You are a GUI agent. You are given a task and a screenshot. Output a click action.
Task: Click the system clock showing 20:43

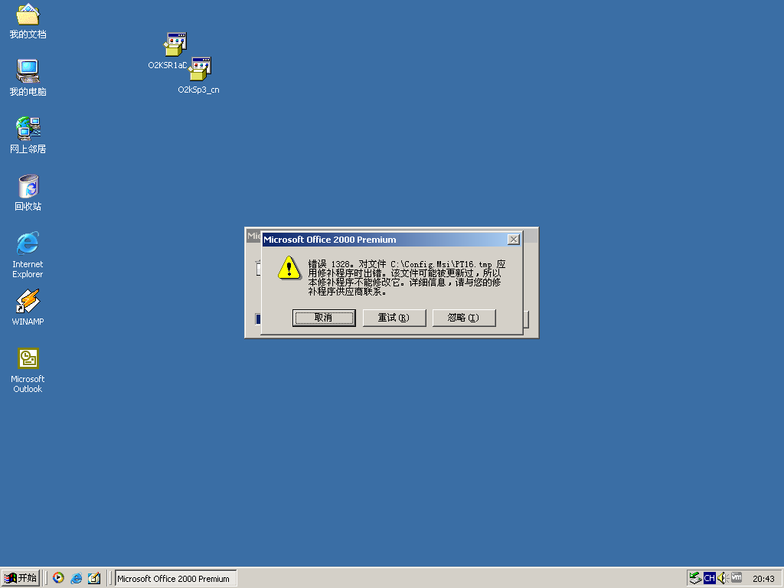click(763, 578)
